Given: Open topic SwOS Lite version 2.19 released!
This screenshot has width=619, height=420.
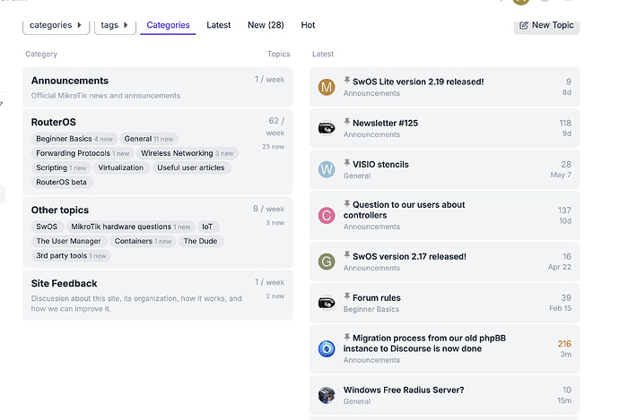Looking at the screenshot, I should click(x=418, y=82).
